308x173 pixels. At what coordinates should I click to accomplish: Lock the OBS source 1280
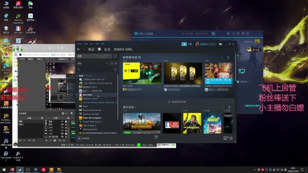(66, 127)
